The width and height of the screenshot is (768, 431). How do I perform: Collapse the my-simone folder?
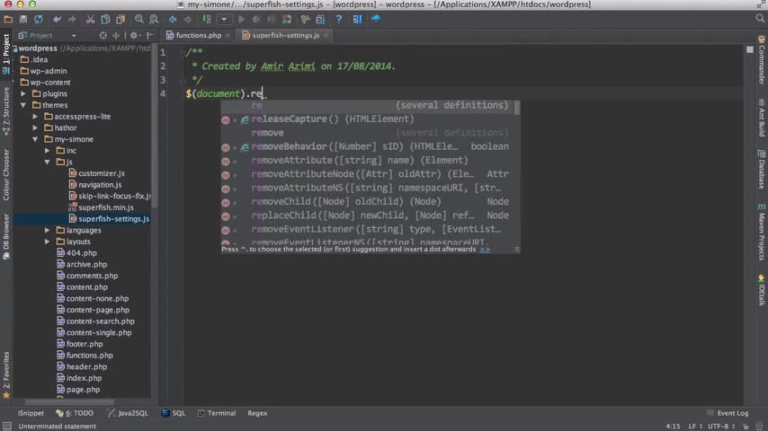click(35, 139)
